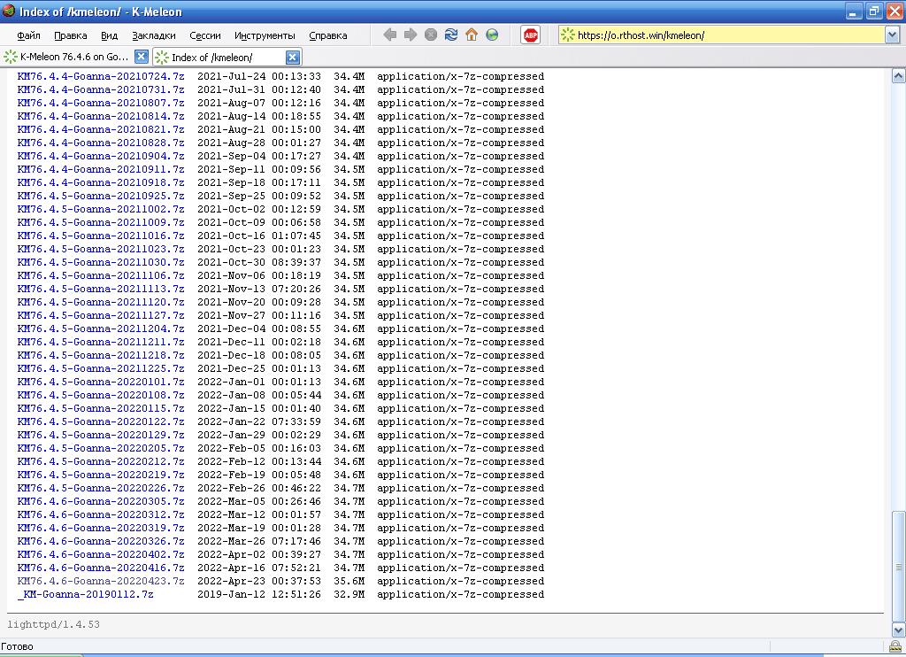Open link KM76.4.4-Goanna-20210807.7z
The image size is (906, 657).
(101, 103)
